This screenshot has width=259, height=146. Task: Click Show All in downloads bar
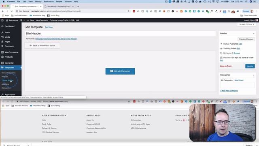pyautogui.click(x=249, y=145)
